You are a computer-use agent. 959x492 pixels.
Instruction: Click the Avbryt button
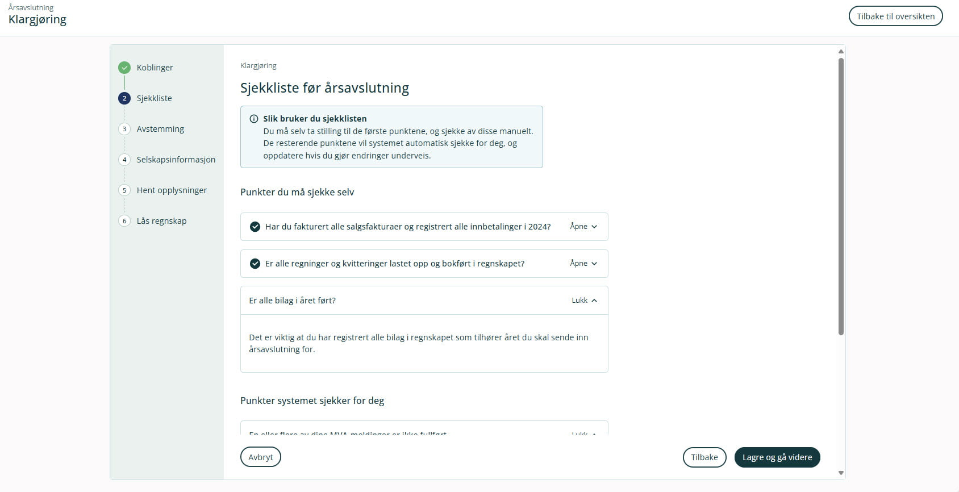(x=261, y=457)
